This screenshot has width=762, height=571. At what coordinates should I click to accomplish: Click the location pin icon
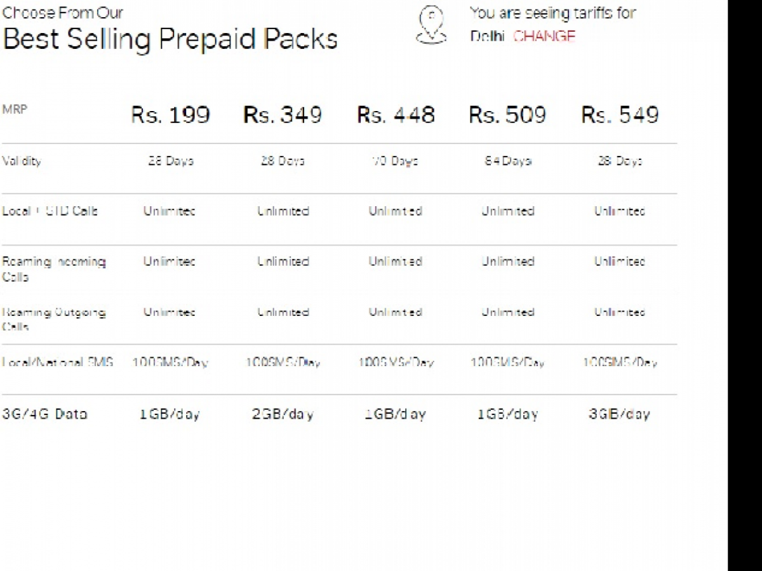pos(431,25)
